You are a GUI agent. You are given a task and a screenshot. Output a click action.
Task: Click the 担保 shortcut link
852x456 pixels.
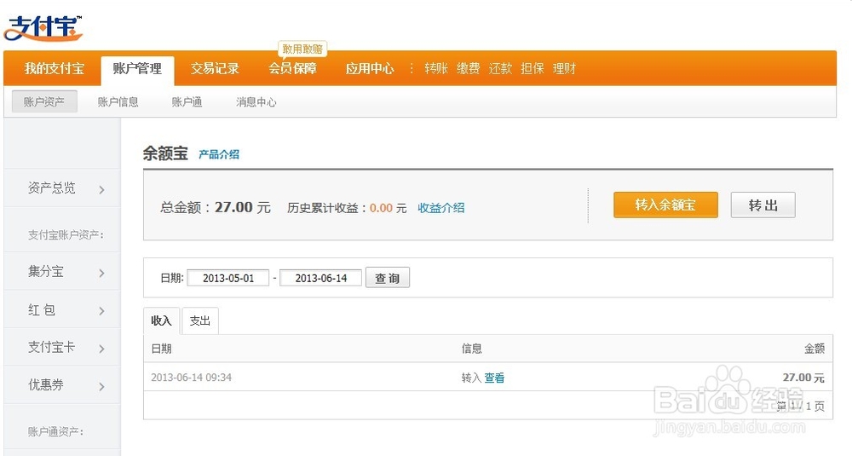click(532, 68)
